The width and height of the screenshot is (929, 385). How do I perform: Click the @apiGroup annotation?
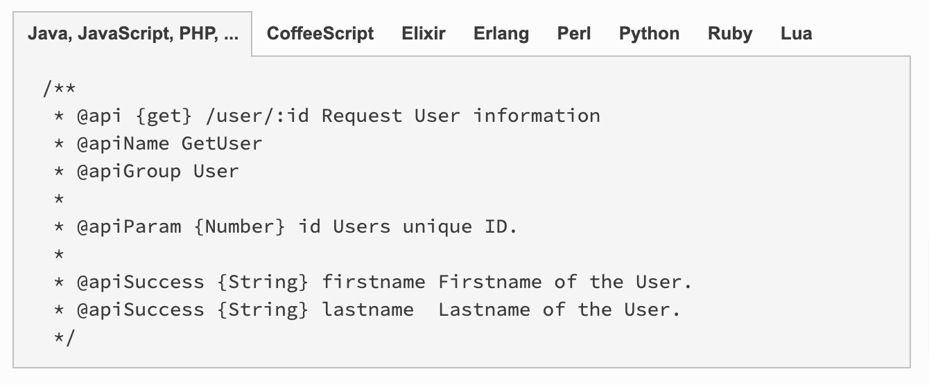coord(129,171)
